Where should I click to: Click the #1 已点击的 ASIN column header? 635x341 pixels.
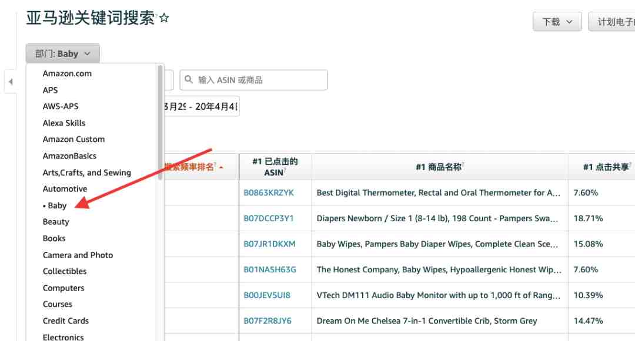[x=275, y=167]
